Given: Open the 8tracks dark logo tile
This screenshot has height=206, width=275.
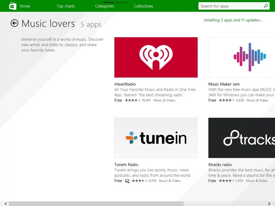Looking at the screenshot, I should tap(242, 138).
